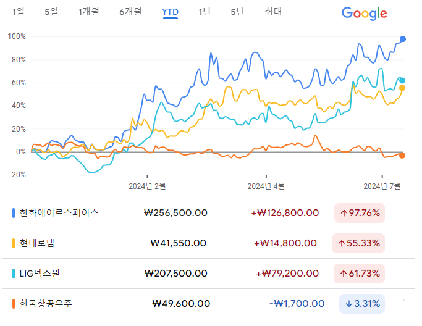
Task: Click the 60% y-axis label
Action: point(19,83)
